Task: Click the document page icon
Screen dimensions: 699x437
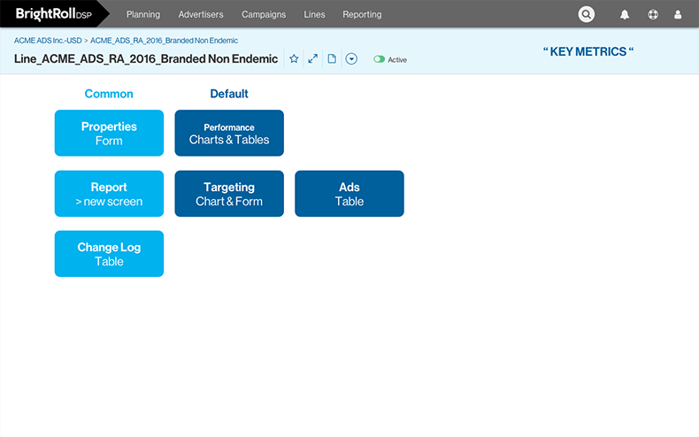Action: (332, 59)
